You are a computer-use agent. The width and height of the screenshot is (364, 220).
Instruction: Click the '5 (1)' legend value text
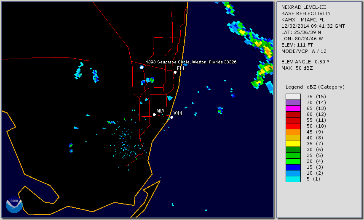point(313,179)
